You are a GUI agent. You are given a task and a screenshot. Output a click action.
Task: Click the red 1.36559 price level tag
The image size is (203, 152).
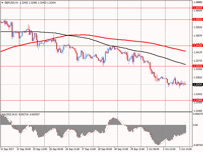[198, 8]
